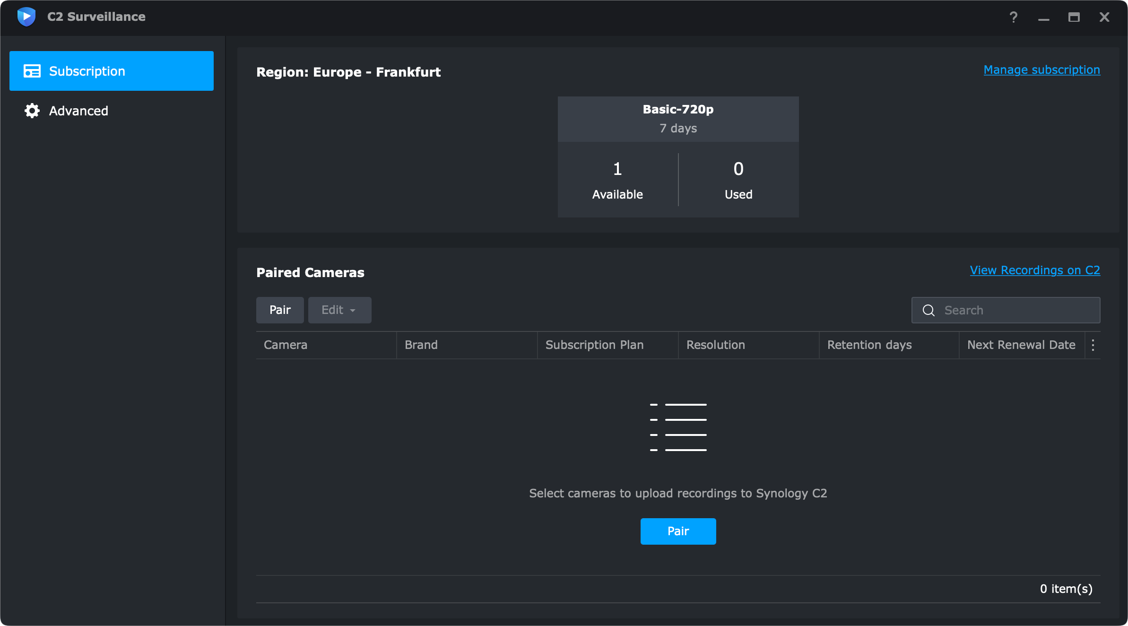Image resolution: width=1128 pixels, height=626 pixels.
Task: Click the blue Pair button
Action: point(678,531)
